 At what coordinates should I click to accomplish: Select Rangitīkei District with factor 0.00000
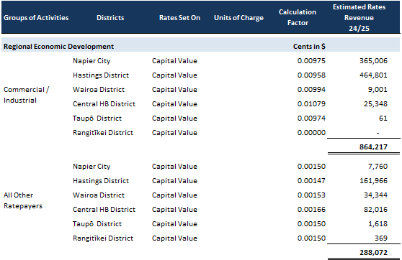(103, 133)
